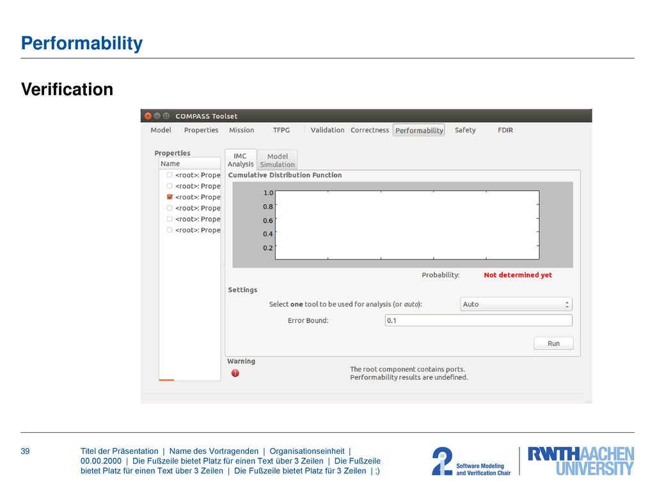
Task: Click the resize grip at window corner
Action: coord(589,401)
